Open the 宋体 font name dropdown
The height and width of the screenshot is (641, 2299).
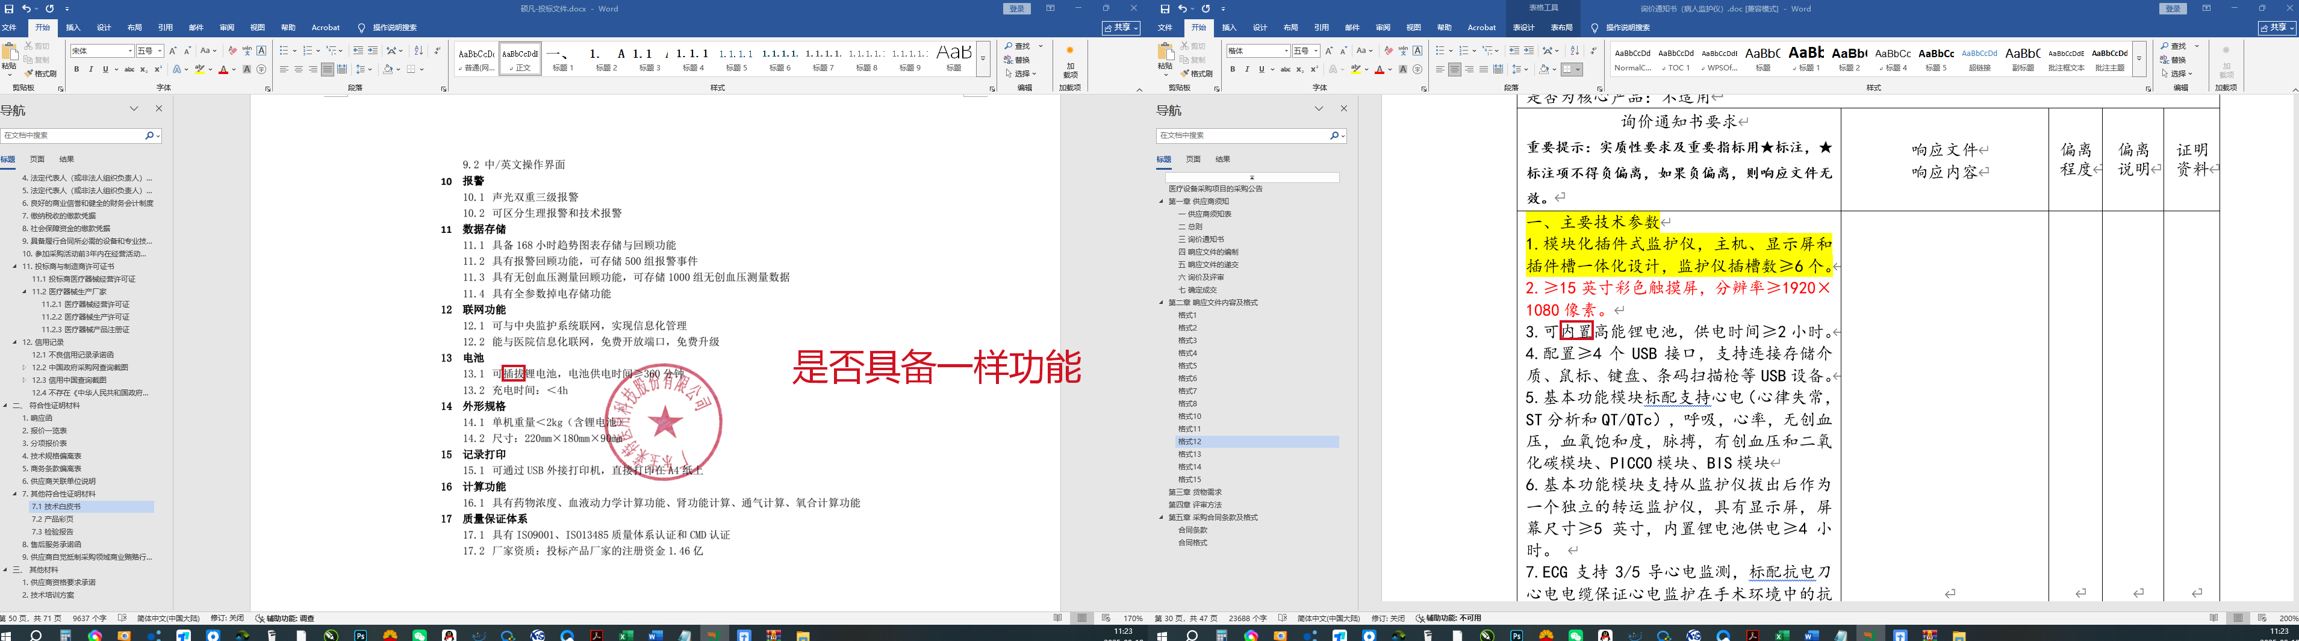130,51
